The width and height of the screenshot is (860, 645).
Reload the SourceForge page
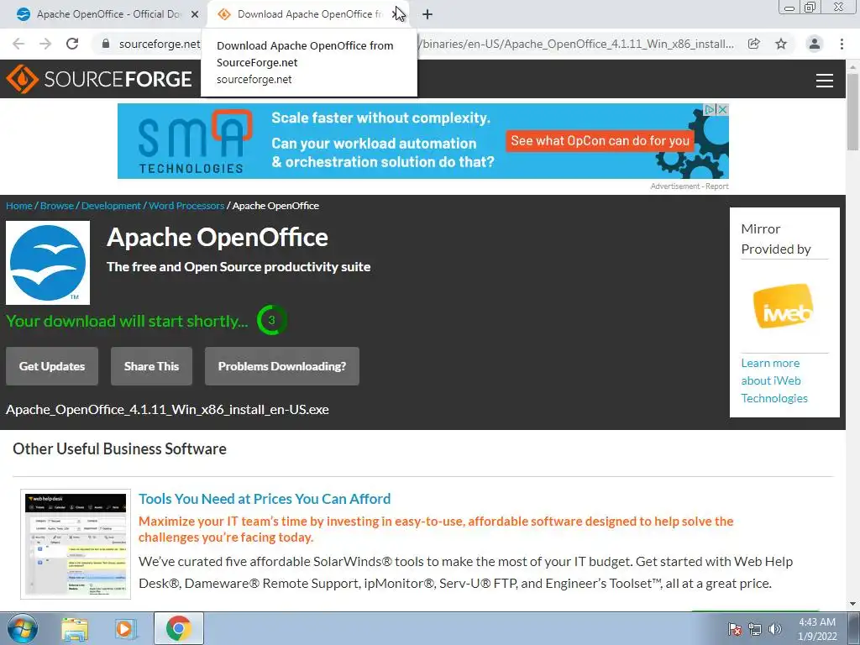(x=72, y=44)
